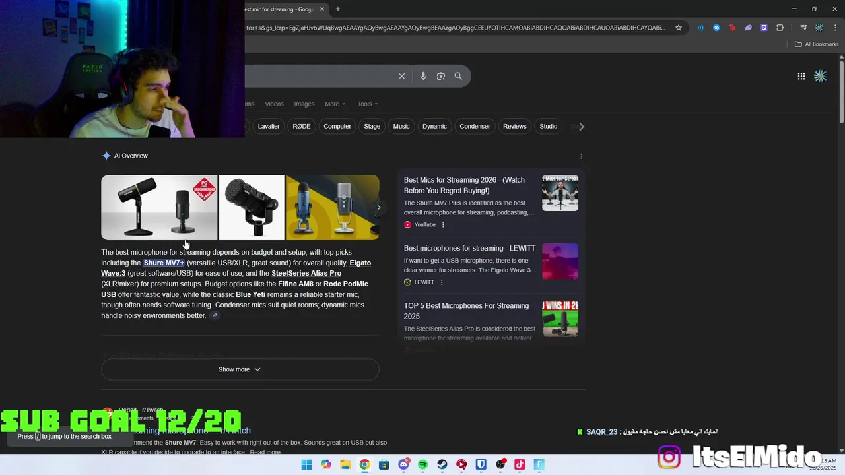
Task: Open the Extensions puzzle piece menu
Action: 780,28
